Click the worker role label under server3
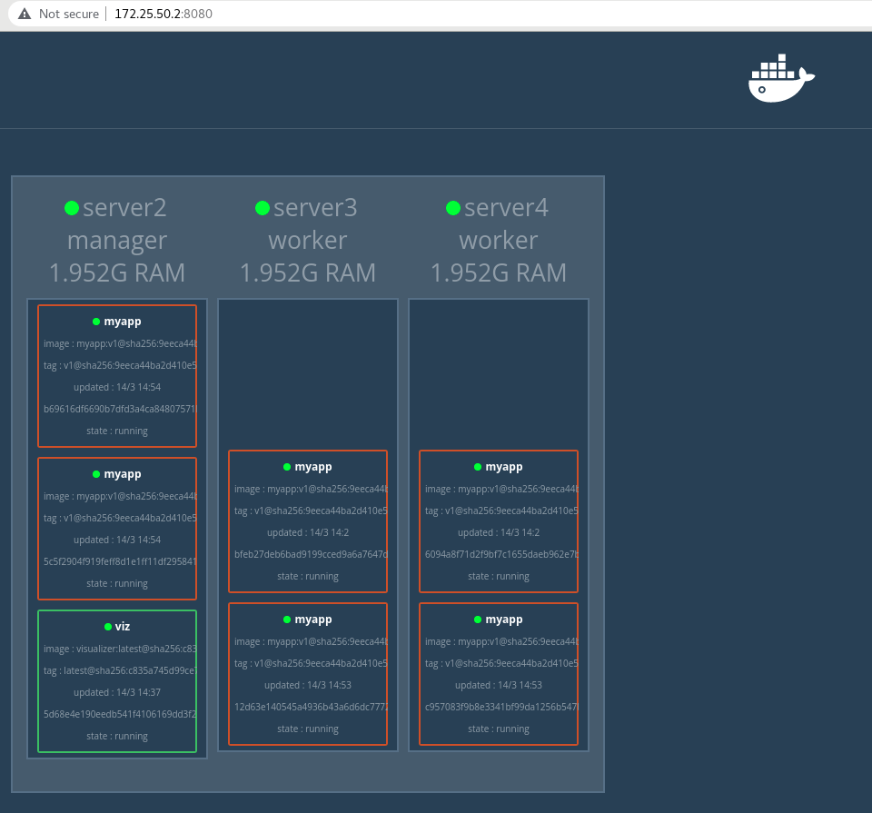This screenshot has height=813, width=872. pyautogui.click(x=308, y=240)
